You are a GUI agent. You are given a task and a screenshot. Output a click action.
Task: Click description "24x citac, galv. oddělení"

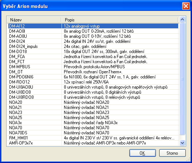point(85,46)
